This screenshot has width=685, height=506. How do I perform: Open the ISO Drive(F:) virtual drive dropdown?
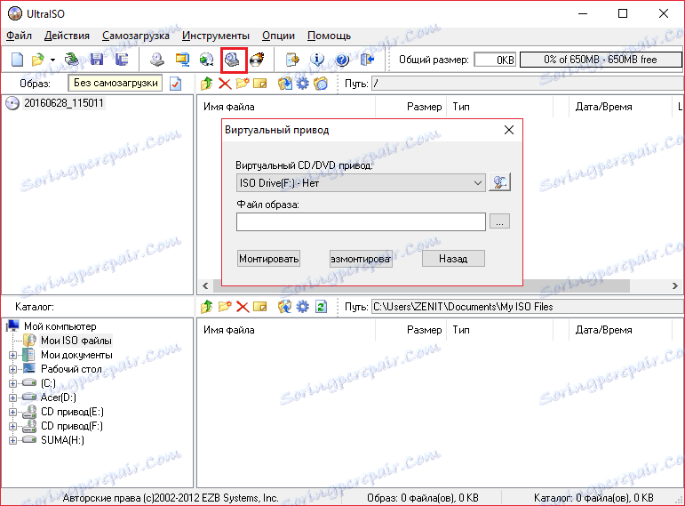click(x=361, y=183)
